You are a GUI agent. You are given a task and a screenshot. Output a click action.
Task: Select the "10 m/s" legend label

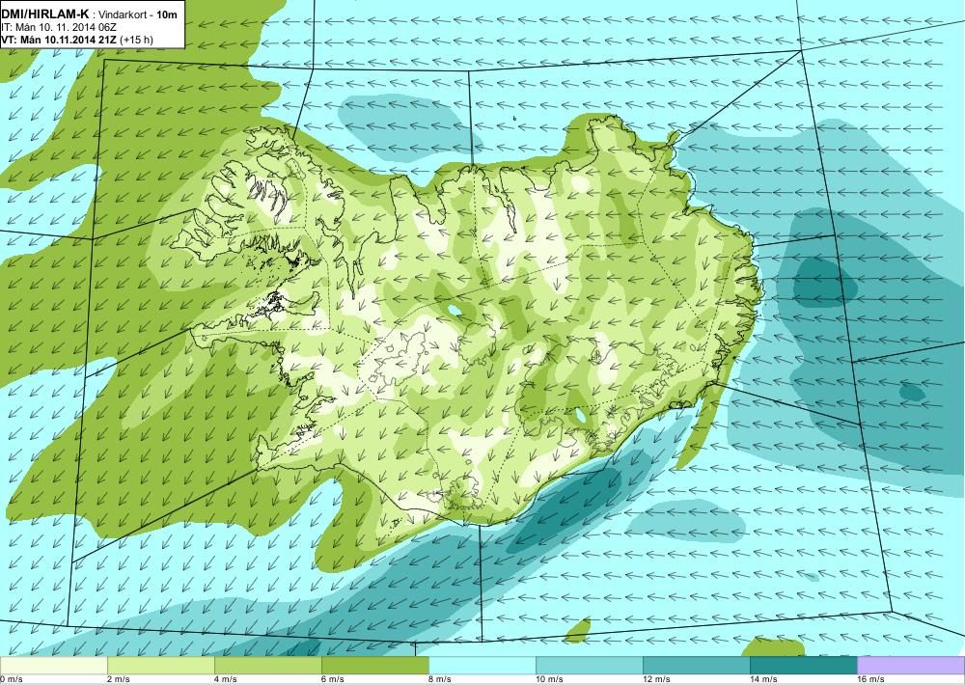(x=549, y=679)
